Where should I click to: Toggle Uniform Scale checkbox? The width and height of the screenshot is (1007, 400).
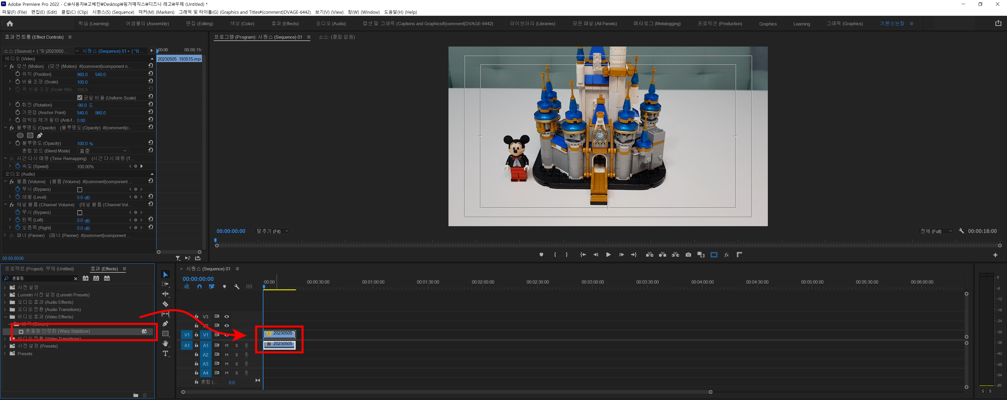point(80,98)
